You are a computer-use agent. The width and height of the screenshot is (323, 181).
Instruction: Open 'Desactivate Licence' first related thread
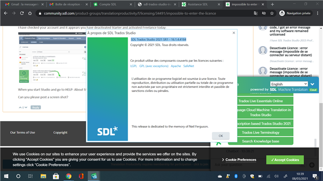click(x=291, y=51)
